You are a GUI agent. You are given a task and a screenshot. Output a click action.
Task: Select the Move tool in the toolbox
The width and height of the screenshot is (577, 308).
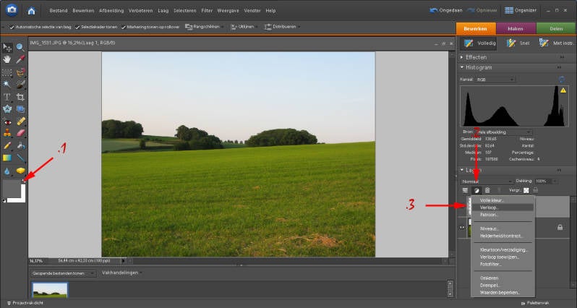(7, 47)
